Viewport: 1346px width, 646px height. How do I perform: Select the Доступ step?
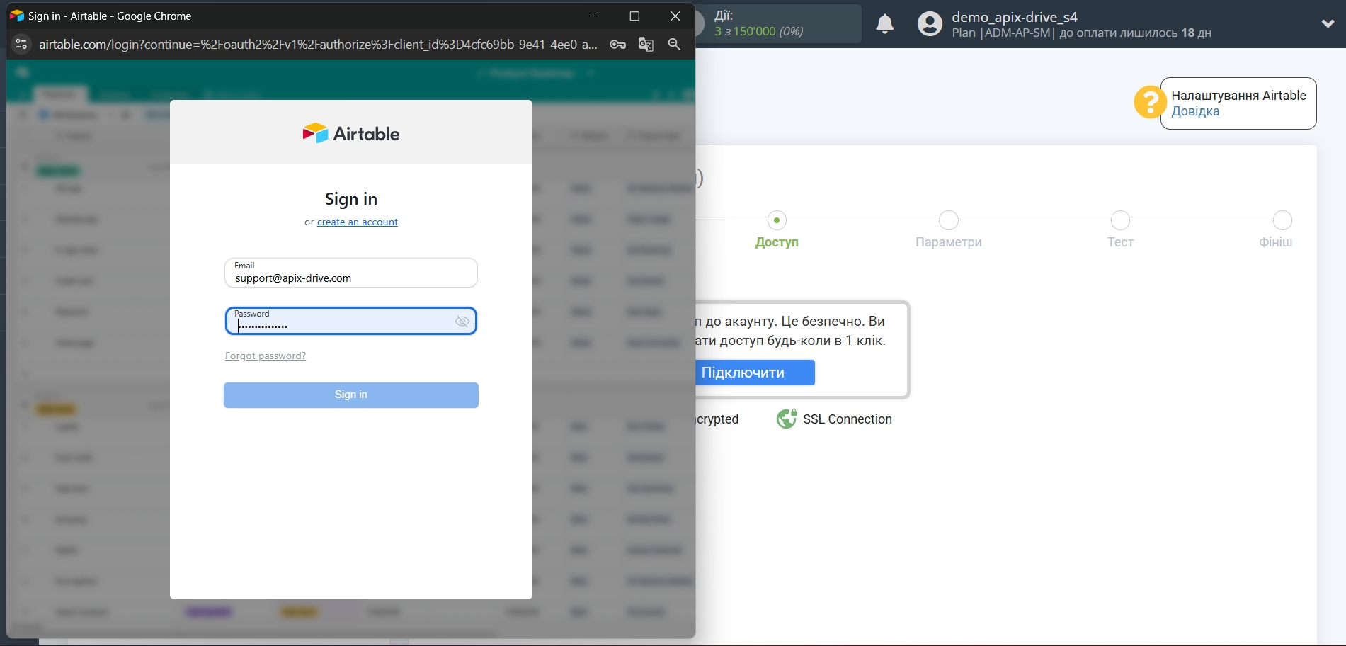pyautogui.click(x=777, y=230)
